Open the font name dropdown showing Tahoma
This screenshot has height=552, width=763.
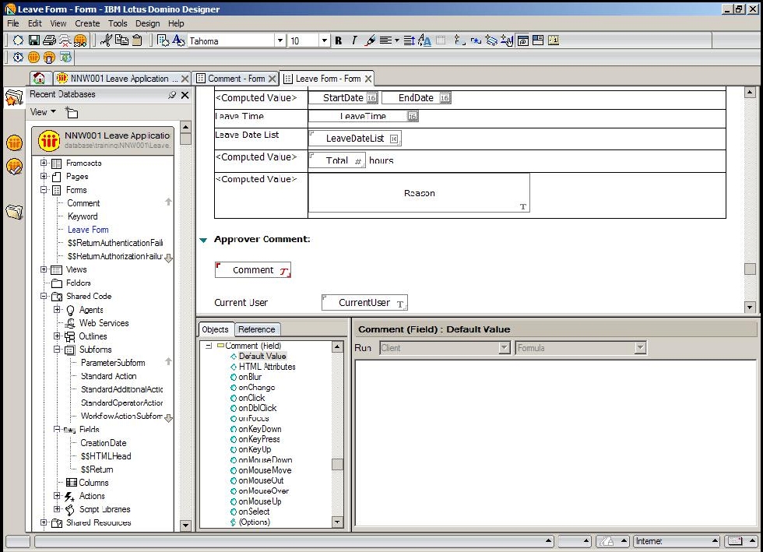click(280, 41)
